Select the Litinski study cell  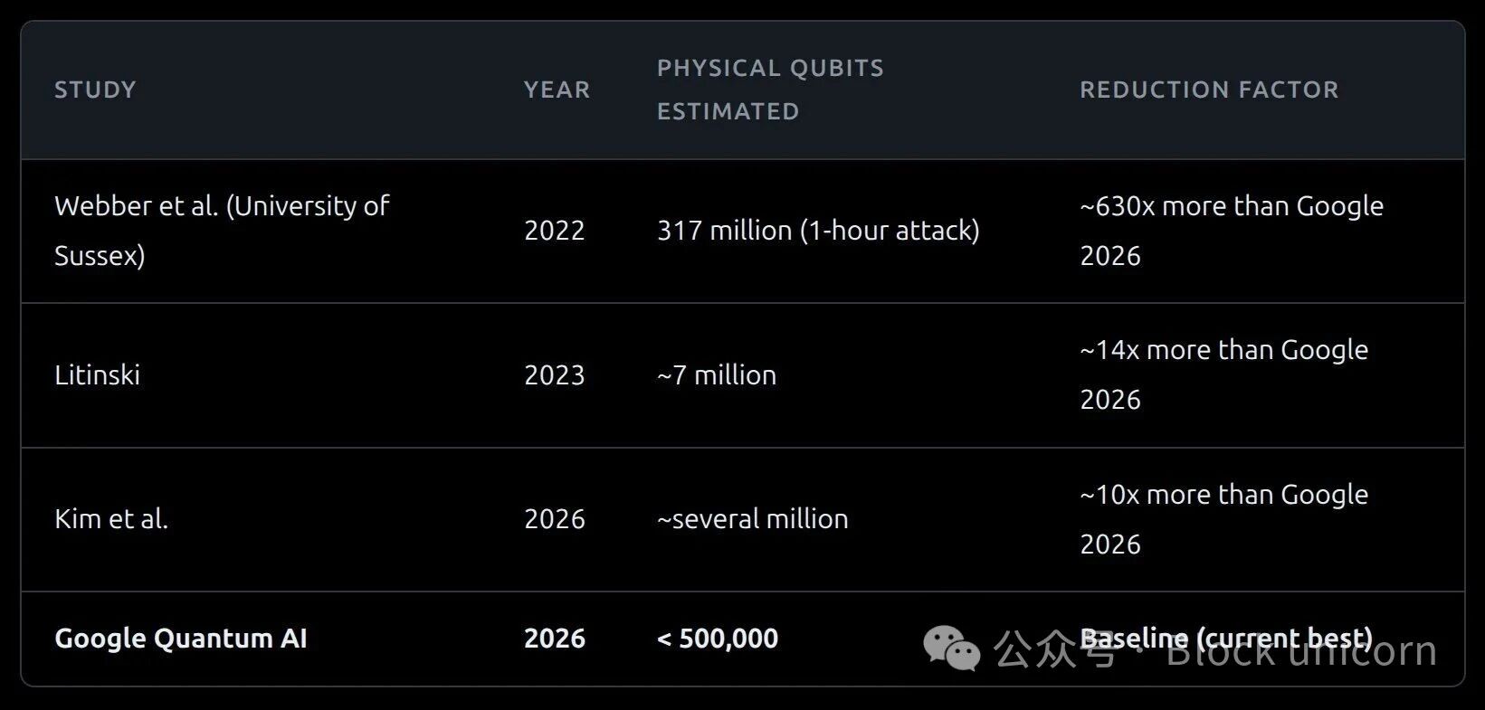tap(98, 375)
